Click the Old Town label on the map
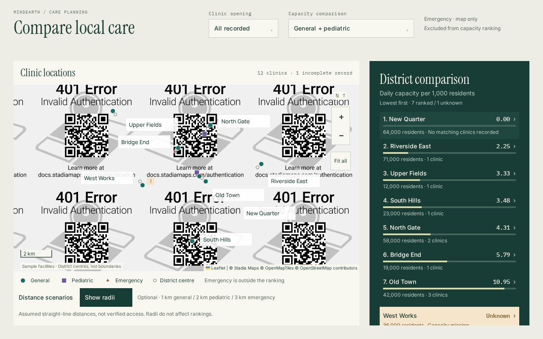Image resolution: width=543 pixels, height=339 pixels. point(238,195)
